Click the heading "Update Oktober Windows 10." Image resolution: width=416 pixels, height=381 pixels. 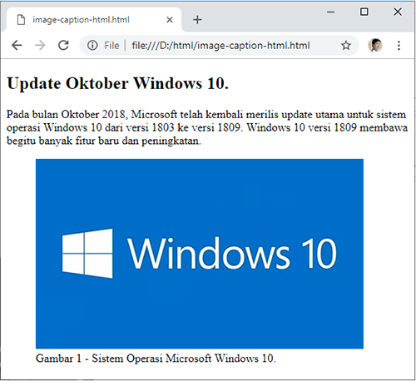tap(118, 83)
